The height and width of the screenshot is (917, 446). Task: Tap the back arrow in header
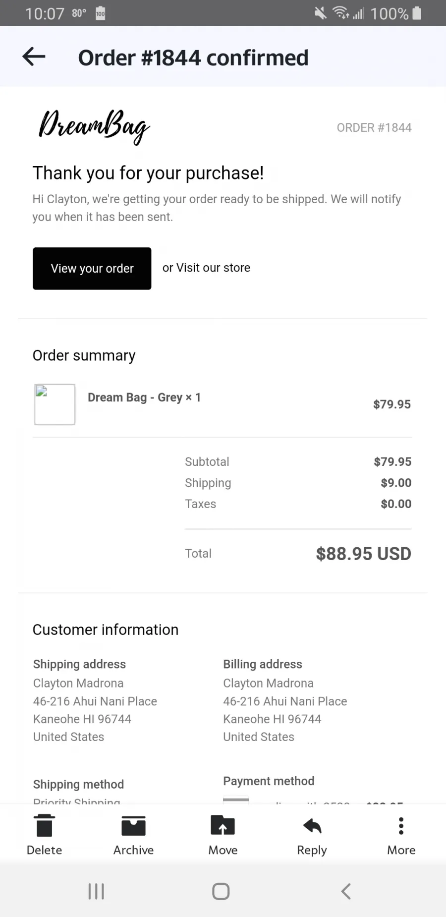click(x=34, y=57)
